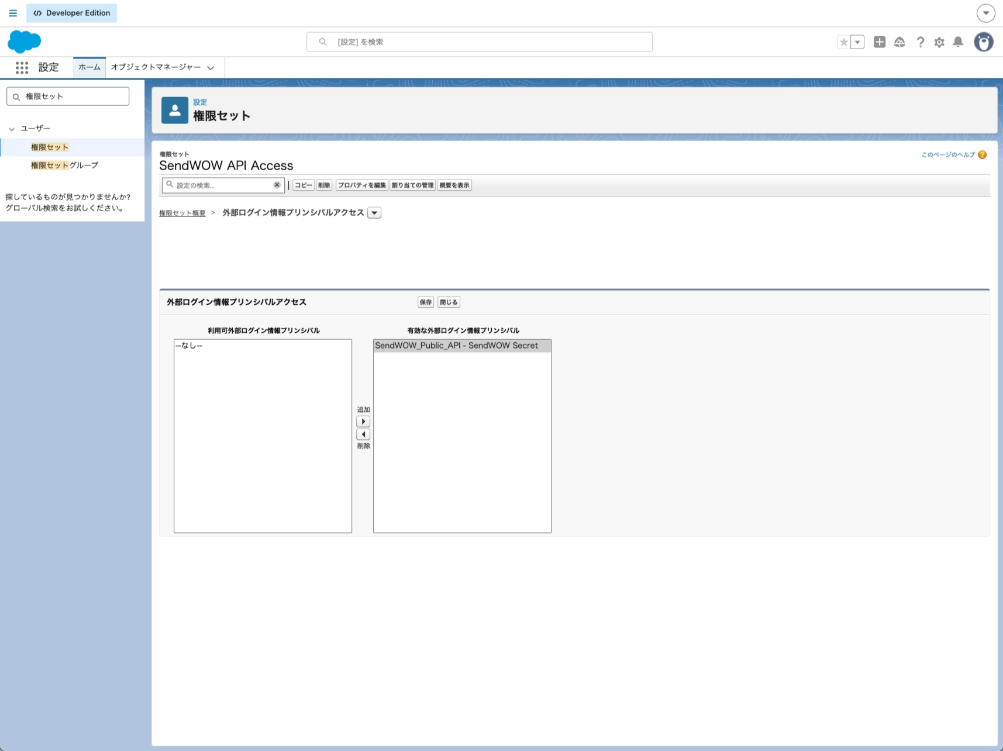Click the search magnifier icon in 設定の検索
The height and width of the screenshot is (751, 1003).
[x=170, y=184]
